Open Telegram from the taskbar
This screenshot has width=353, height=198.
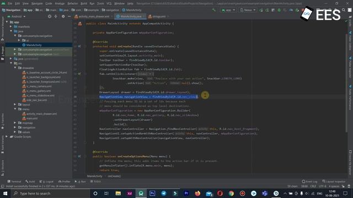coord(164,193)
